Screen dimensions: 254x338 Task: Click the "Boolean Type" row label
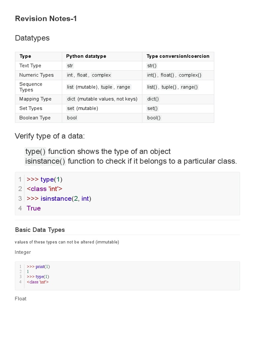click(x=35, y=118)
